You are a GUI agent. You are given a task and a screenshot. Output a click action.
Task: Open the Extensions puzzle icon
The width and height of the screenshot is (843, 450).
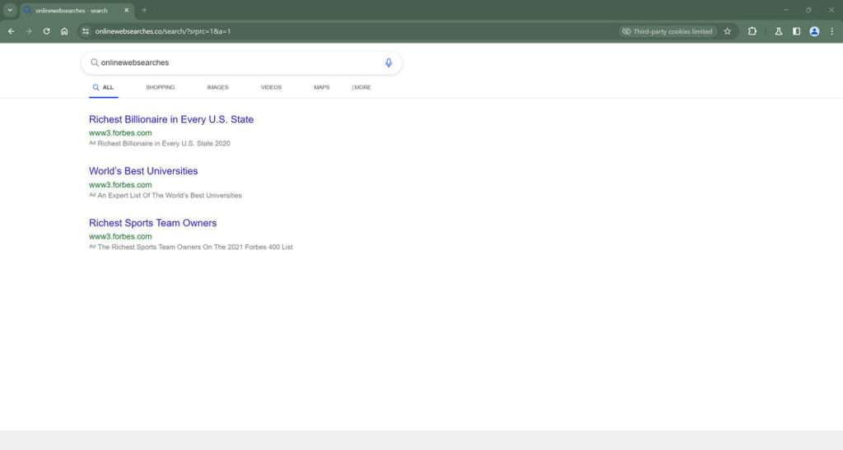pos(752,32)
